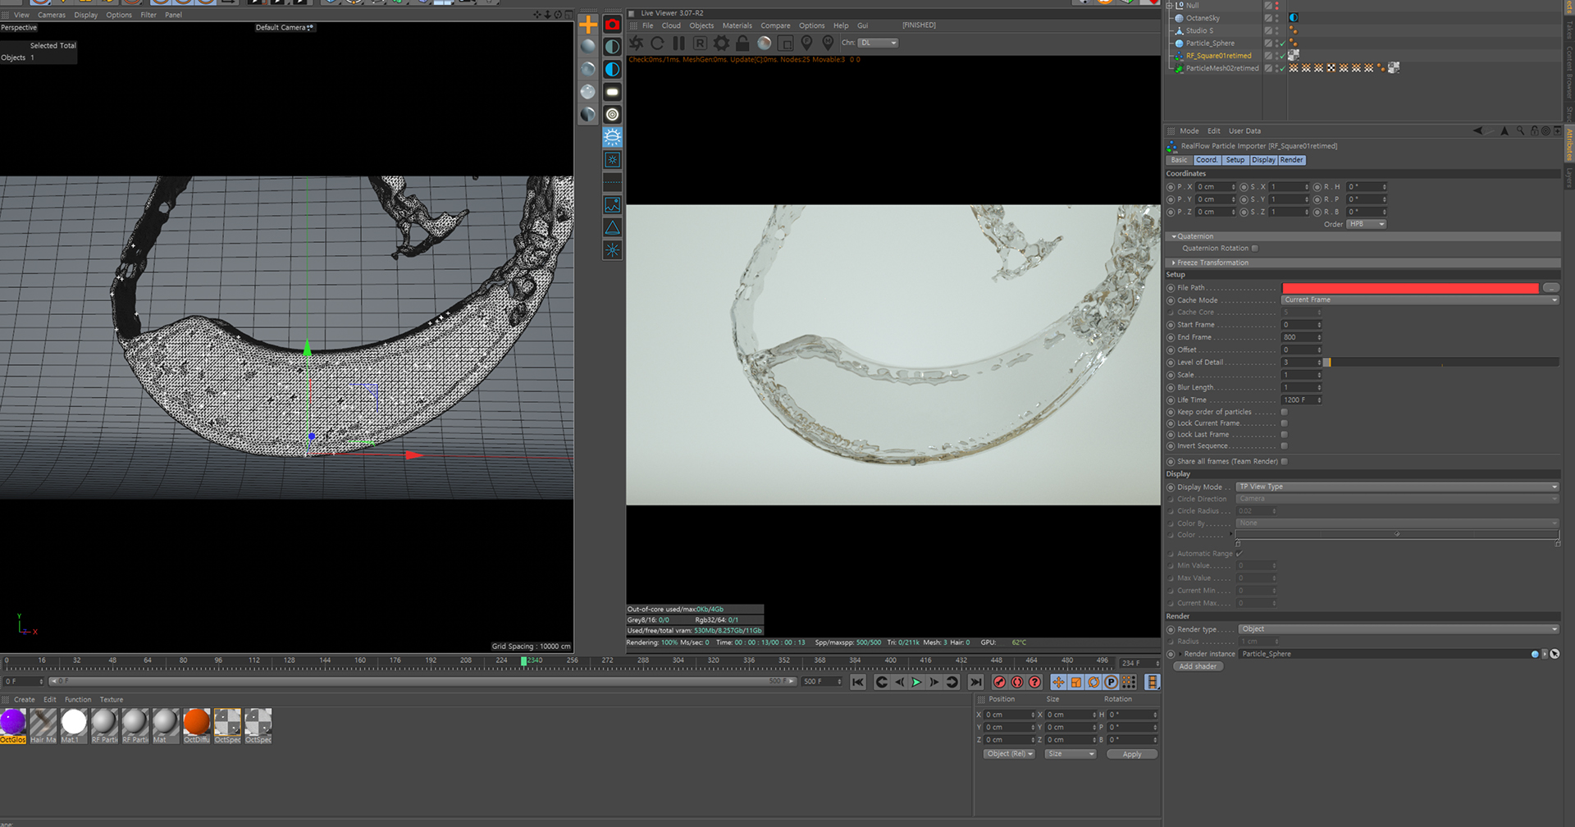Toggle autokeying red icon
Screen dimensions: 1575x827
tap(1017, 682)
